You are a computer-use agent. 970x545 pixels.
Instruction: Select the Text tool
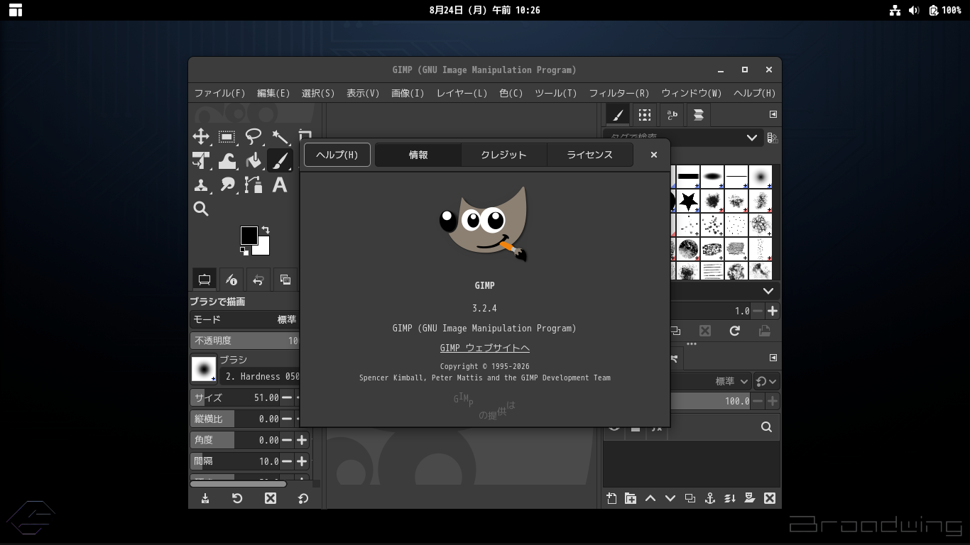pyautogui.click(x=280, y=185)
